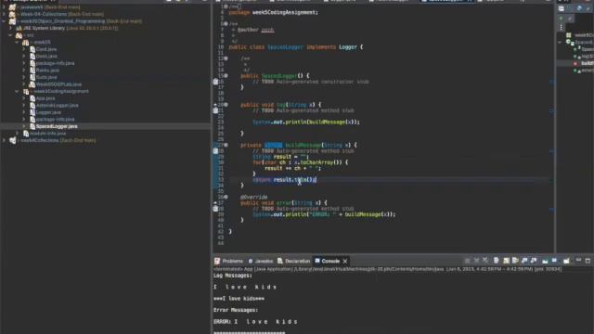Expand the Week-04-Collections project
This screenshot has height=334, width=594.
pos(4,14)
